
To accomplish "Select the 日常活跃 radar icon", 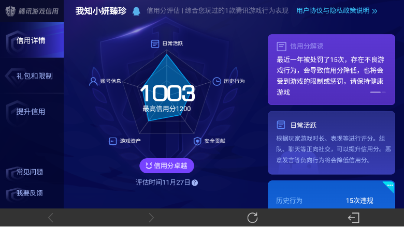I will coord(155,44).
